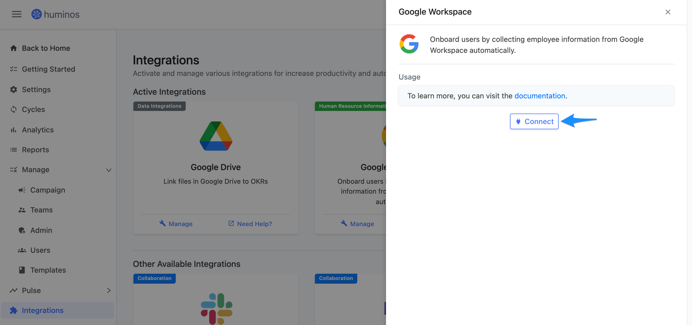This screenshot has height=325, width=692.
Task: Open Getting Started page
Action: (48, 69)
